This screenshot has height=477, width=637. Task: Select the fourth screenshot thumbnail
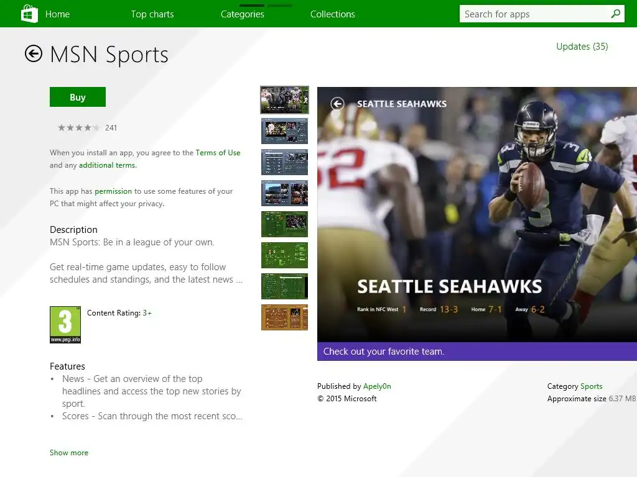tap(284, 193)
